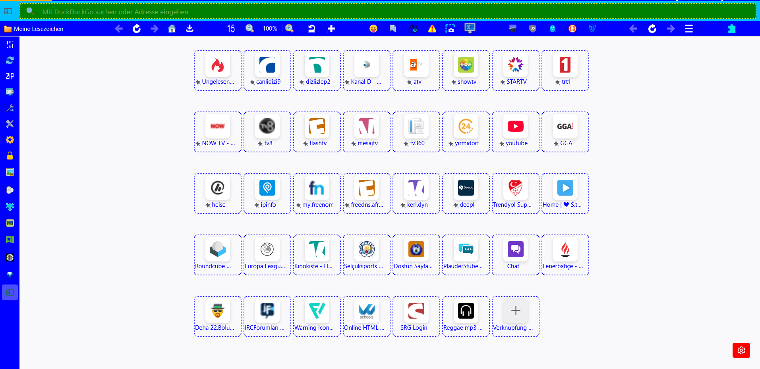Open the youtube shortcut tile
The image size is (760, 369).
pos(516,132)
